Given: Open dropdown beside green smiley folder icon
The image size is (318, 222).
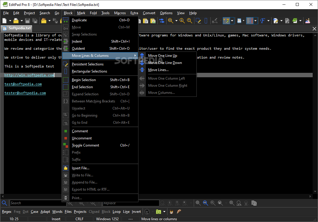Looking at the screenshot, I should [164, 212].
